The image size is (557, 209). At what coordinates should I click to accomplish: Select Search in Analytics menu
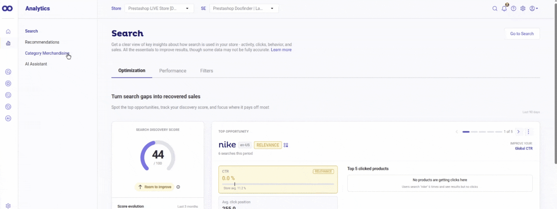pyautogui.click(x=31, y=31)
